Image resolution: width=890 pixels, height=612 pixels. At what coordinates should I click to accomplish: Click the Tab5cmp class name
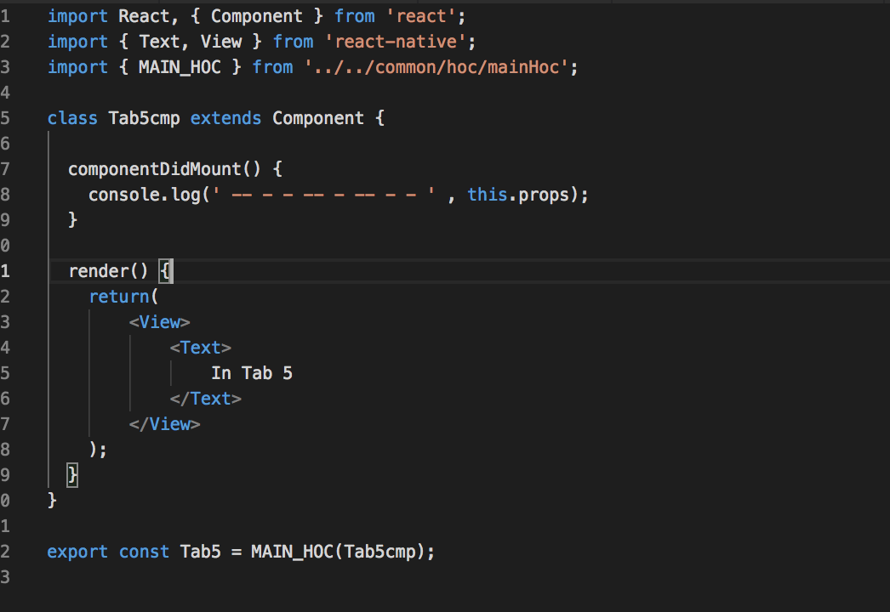144,118
